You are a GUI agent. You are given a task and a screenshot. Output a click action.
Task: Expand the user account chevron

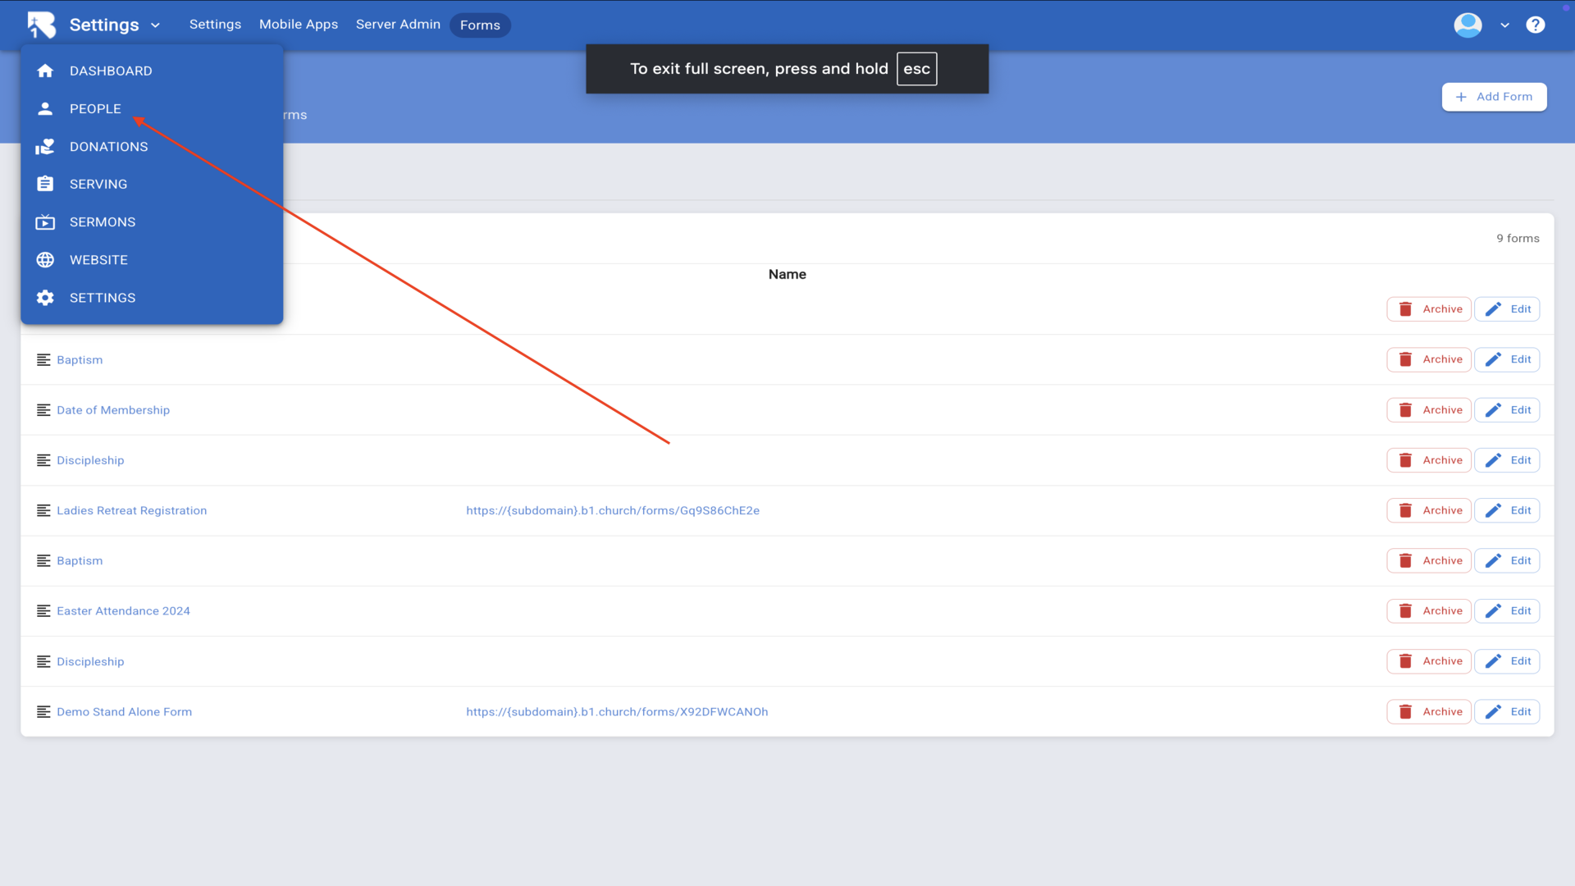coord(1504,25)
